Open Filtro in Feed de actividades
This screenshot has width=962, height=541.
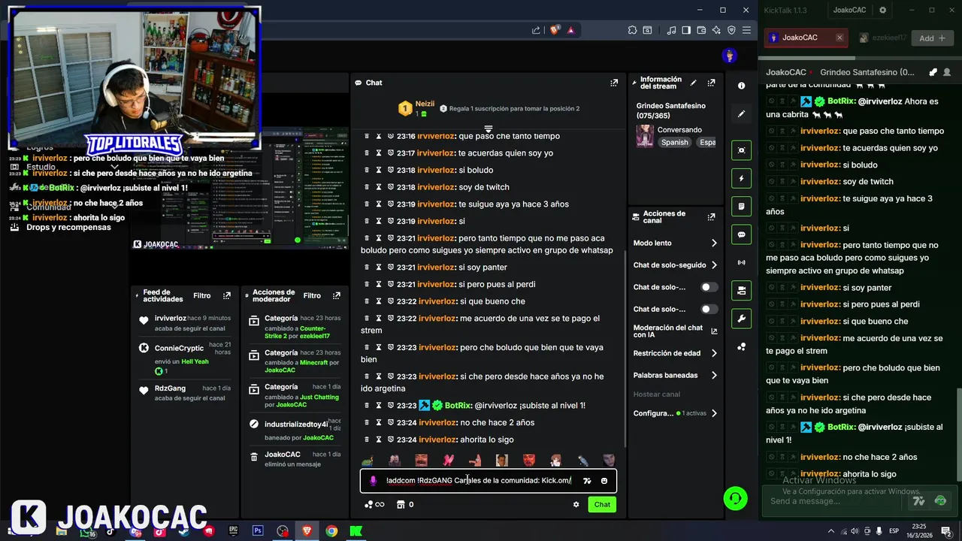tap(201, 296)
